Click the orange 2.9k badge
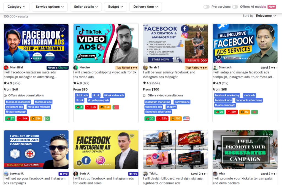Viewport: 282px width, 185px height. click(105, 107)
